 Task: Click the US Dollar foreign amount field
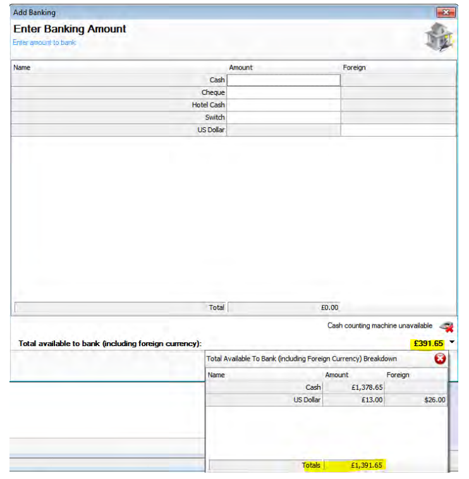(398, 130)
